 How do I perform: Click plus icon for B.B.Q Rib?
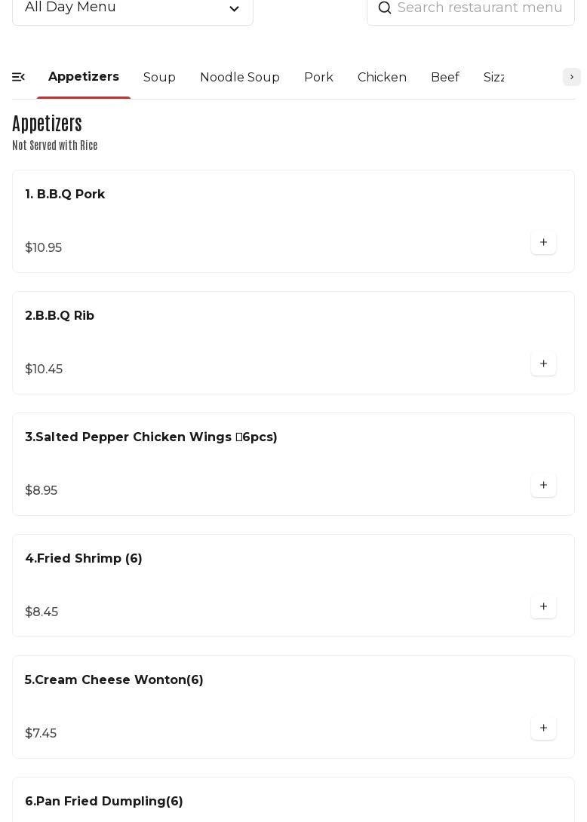pos(543,364)
